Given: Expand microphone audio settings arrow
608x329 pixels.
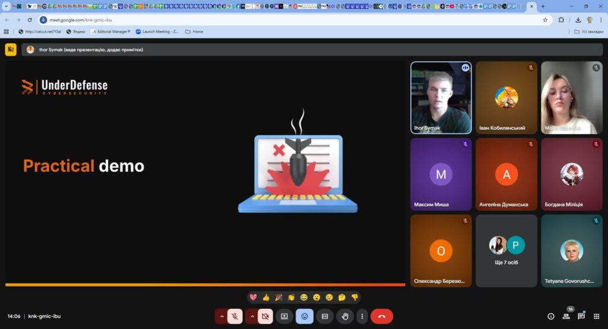Looking at the screenshot, I should tap(221, 317).
